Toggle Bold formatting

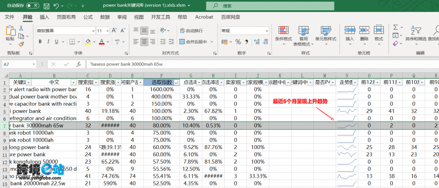click(40, 42)
